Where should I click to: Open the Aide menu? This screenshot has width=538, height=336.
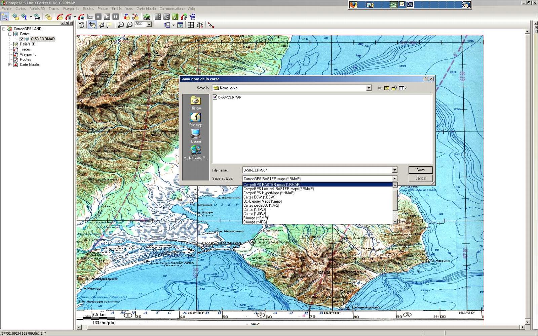coord(191,9)
